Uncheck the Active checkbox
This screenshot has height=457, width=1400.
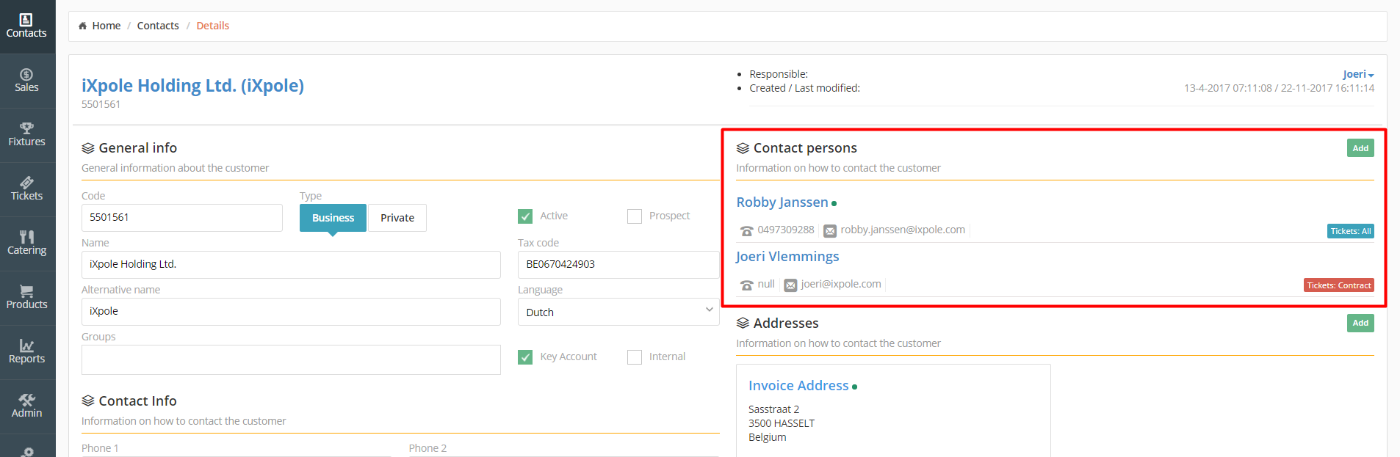(525, 216)
